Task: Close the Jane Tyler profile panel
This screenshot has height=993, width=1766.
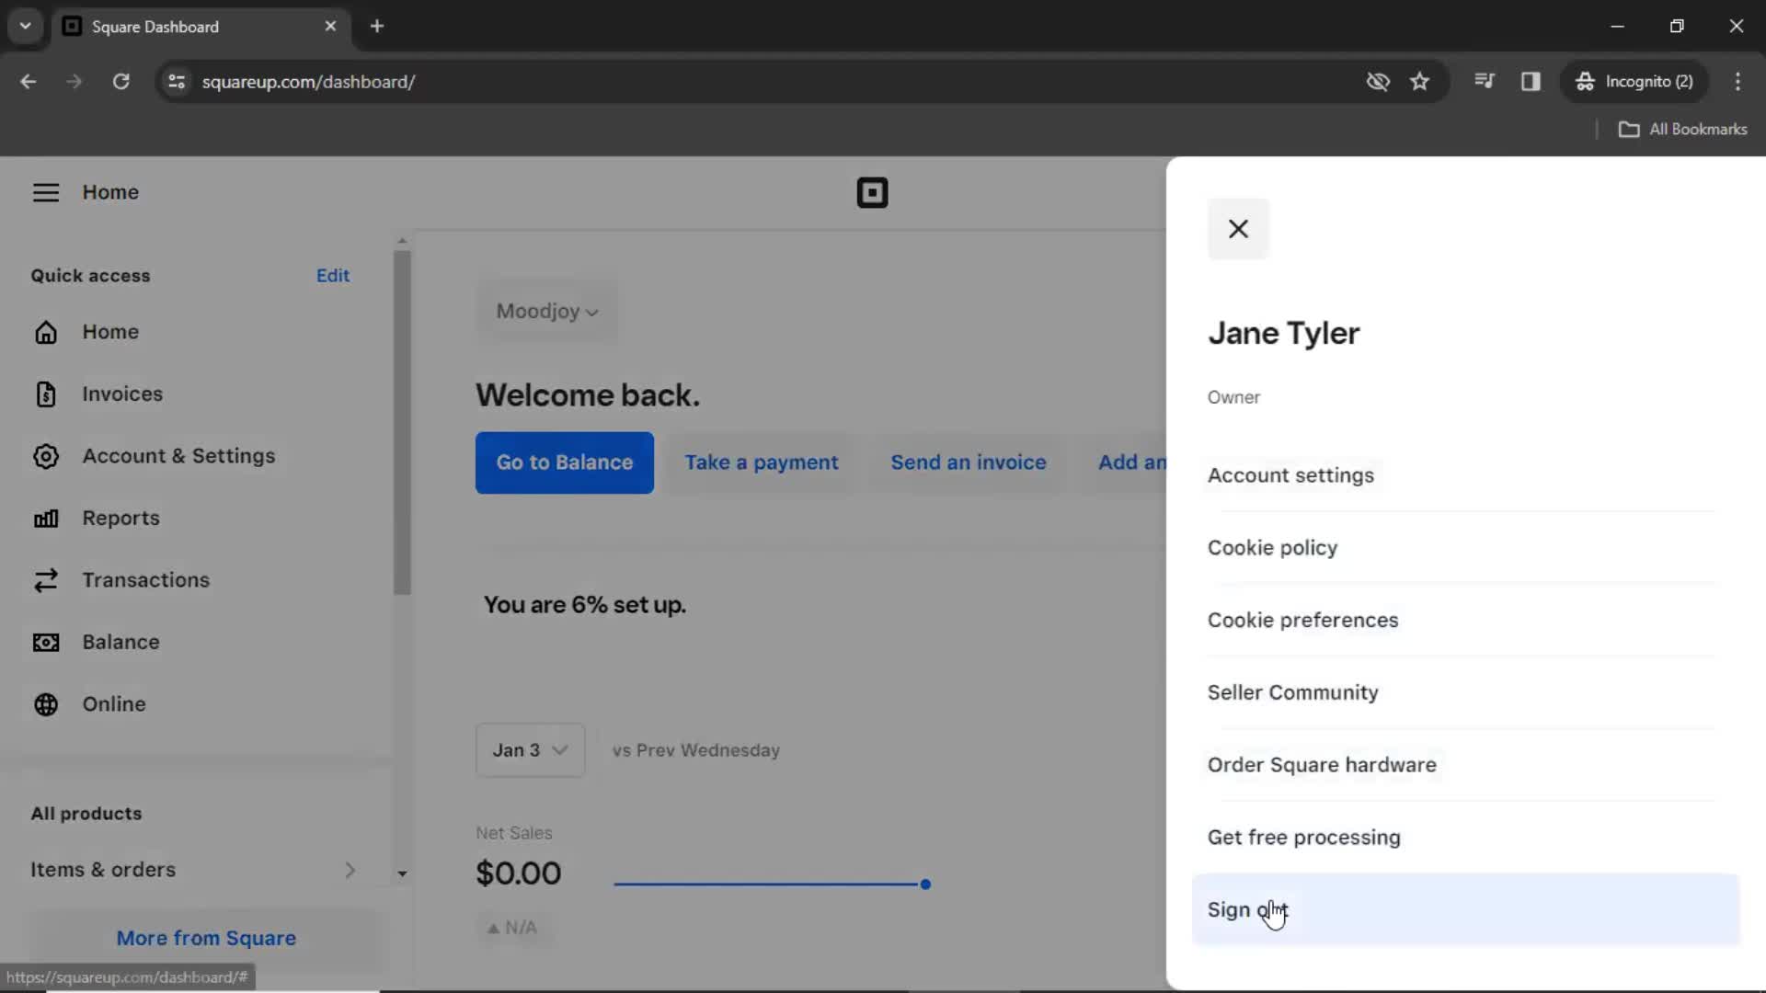Action: click(x=1238, y=229)
